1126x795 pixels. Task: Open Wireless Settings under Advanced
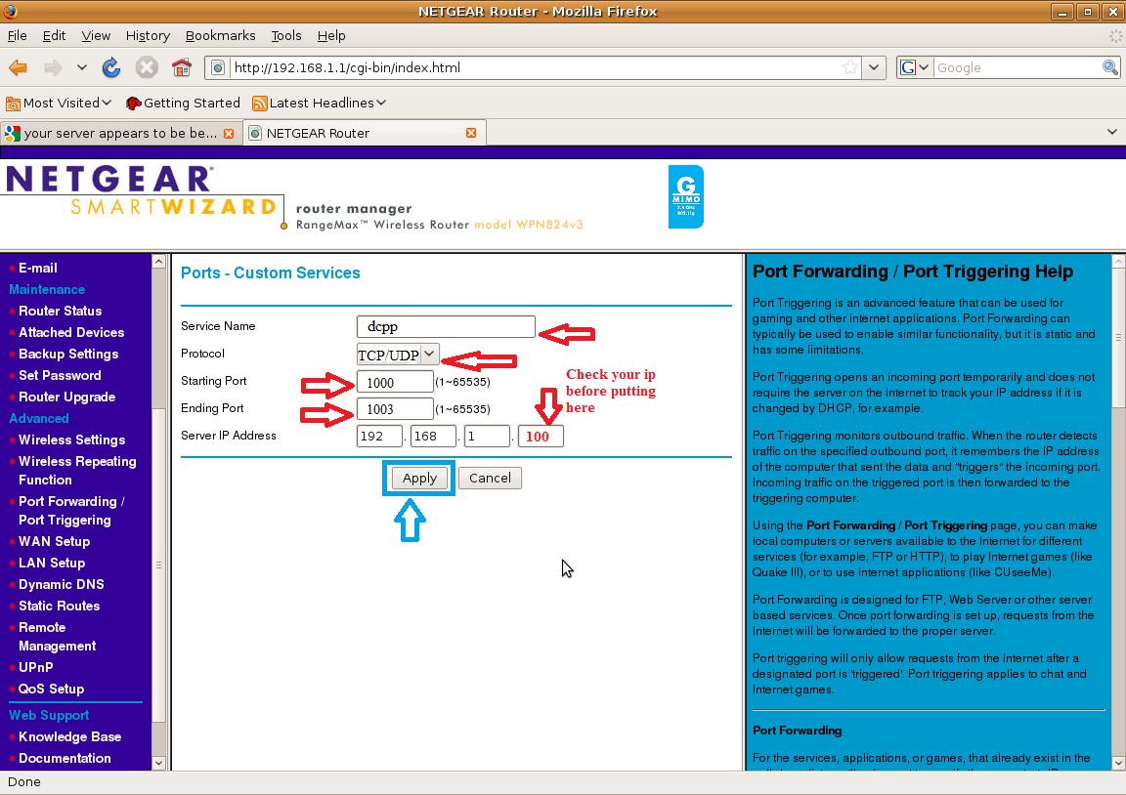(x=71, y=439)
